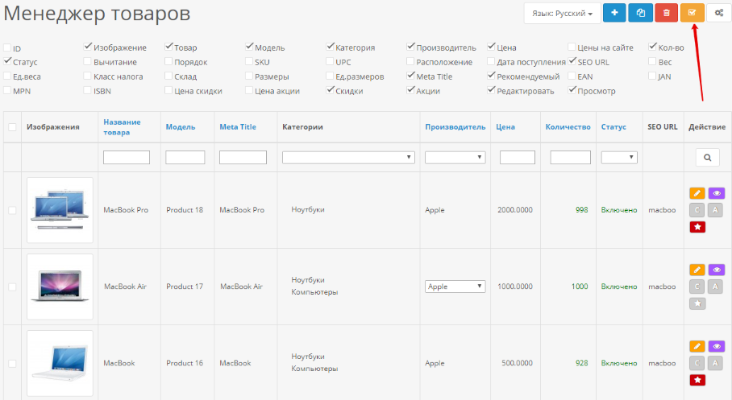Click the MacBook Air product thumbnail

60,287
